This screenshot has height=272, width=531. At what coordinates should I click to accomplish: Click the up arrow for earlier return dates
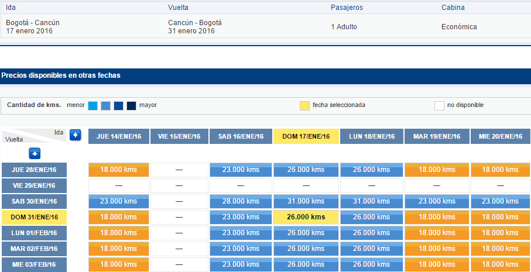35,153
